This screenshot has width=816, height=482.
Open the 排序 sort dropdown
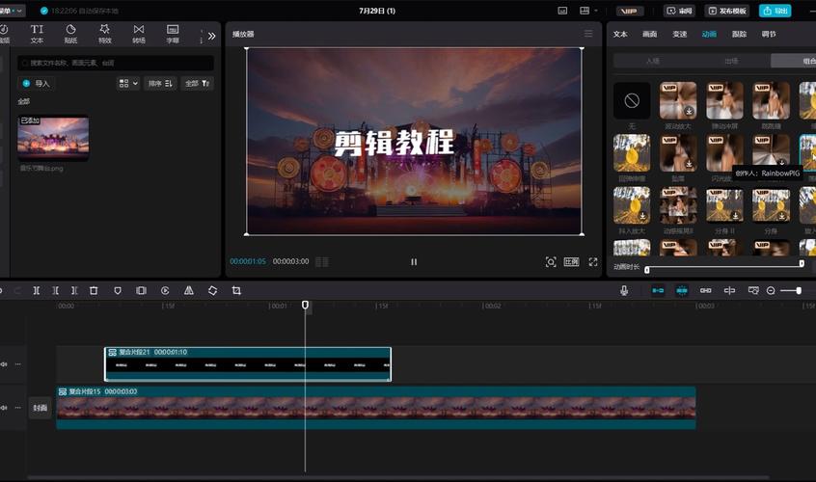click(x=160, y=83)
